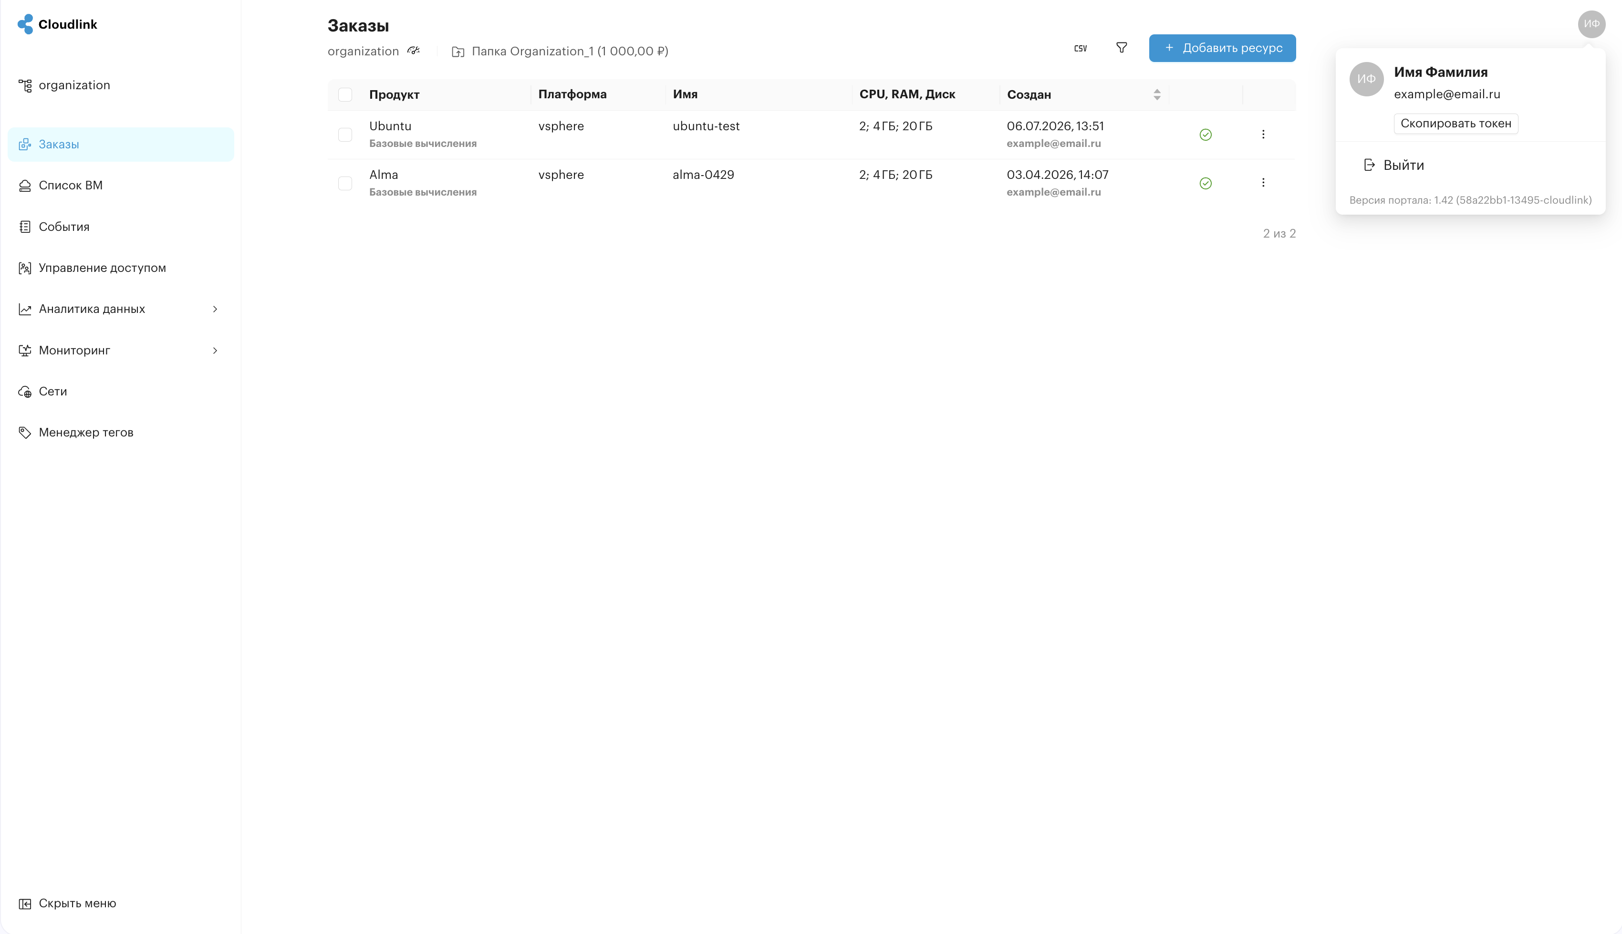1622x934 pixels.
Task: Open the filter funnel icon
Action: point(1122,48)
